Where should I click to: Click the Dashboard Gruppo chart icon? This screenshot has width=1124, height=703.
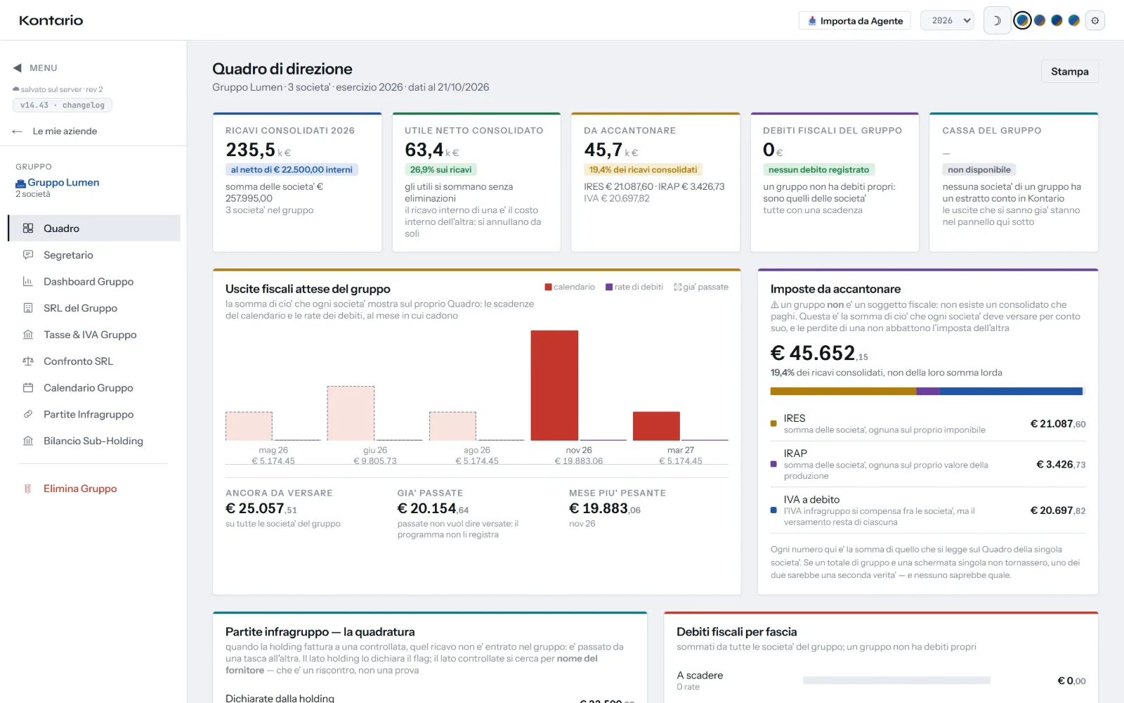point(28,282)
